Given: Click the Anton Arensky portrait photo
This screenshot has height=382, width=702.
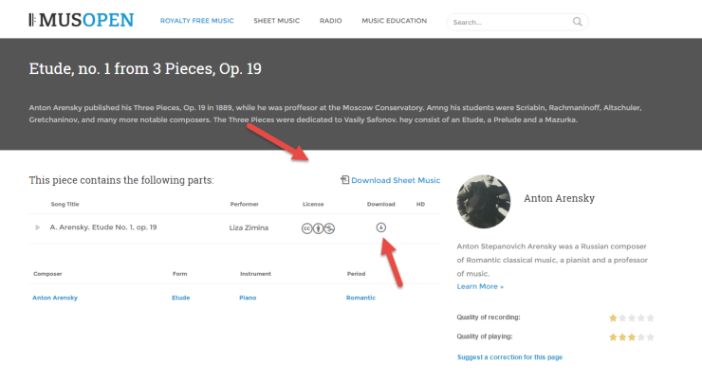Looking at the screenshot, I should click(484, 201).
